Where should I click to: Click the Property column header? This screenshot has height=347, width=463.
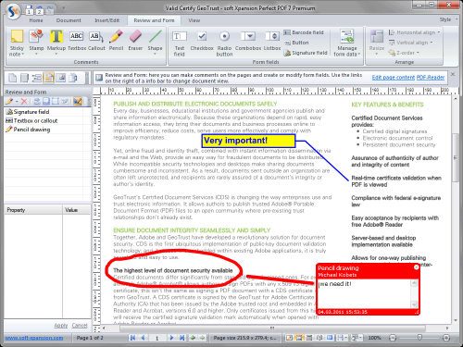click(33, 210)
